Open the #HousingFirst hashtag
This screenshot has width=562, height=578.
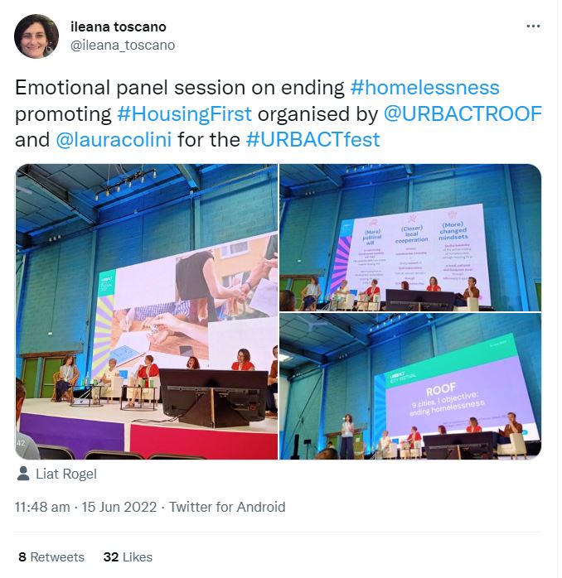pos(185,114)
